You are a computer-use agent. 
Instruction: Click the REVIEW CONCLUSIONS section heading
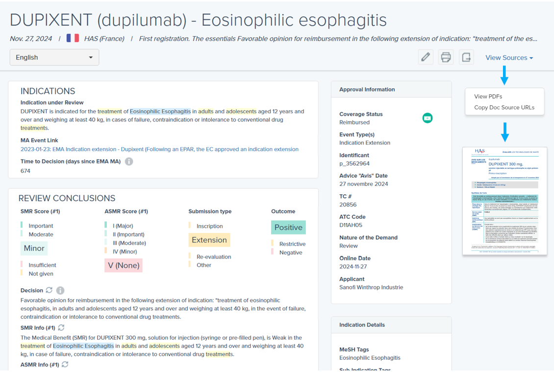pyautogui.click(x=67, y=198)
